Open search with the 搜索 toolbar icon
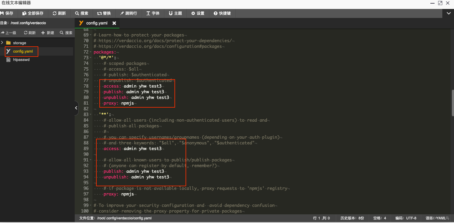This screenshot has width=454, height=223. pos(82,13)
